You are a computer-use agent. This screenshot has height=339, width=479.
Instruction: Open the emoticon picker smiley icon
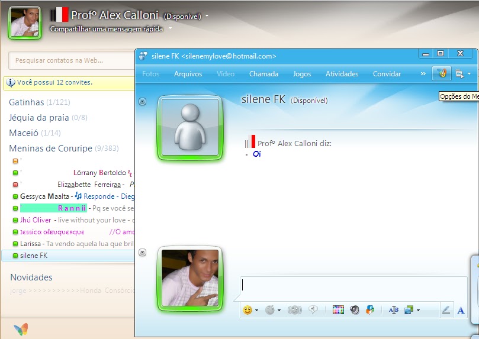247,310
